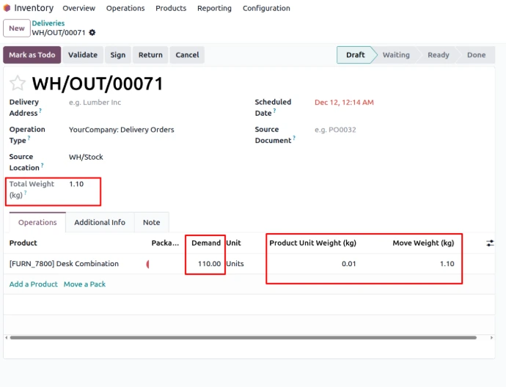Star WH/OUT/00071 as a favorite
506x387 pixels.
(18, 84)
